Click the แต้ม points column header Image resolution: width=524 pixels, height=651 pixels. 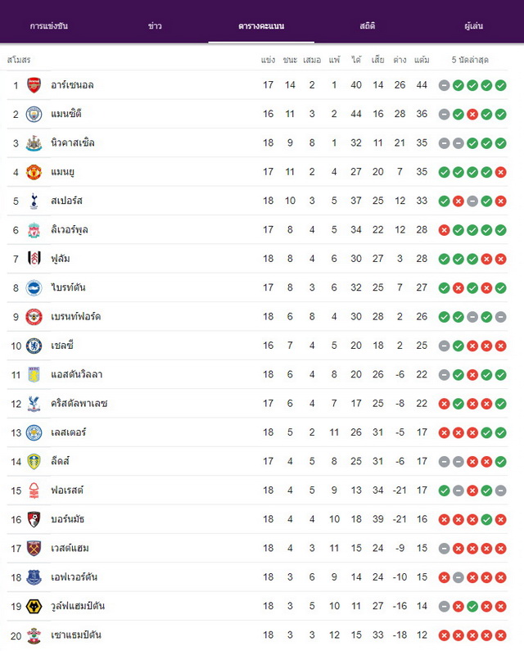[422, 61]
